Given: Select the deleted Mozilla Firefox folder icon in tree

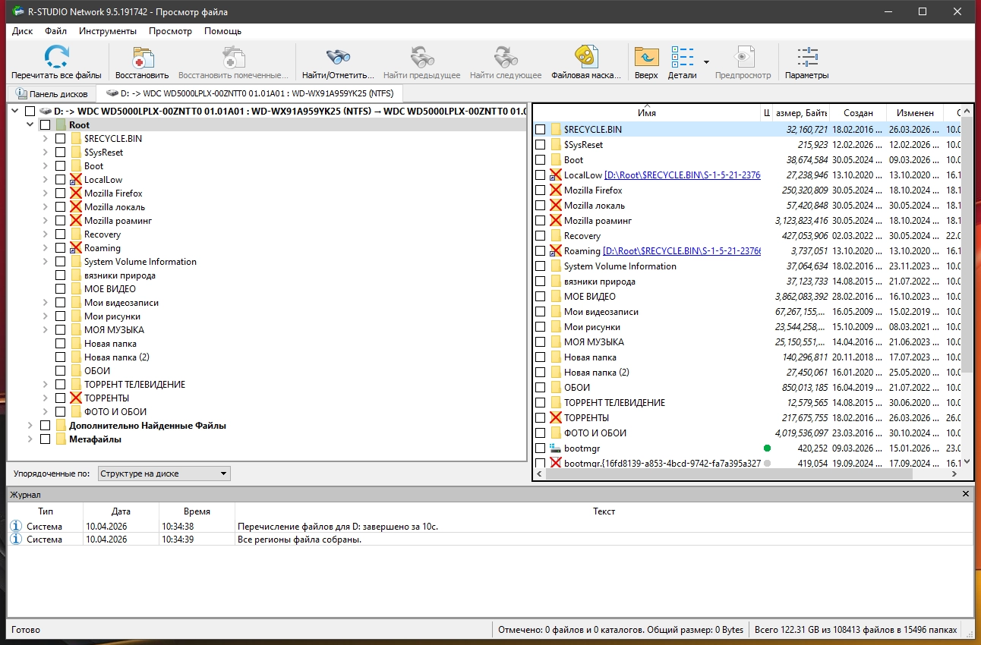Looking at the screenshot, I should click(x=76, y=193).
